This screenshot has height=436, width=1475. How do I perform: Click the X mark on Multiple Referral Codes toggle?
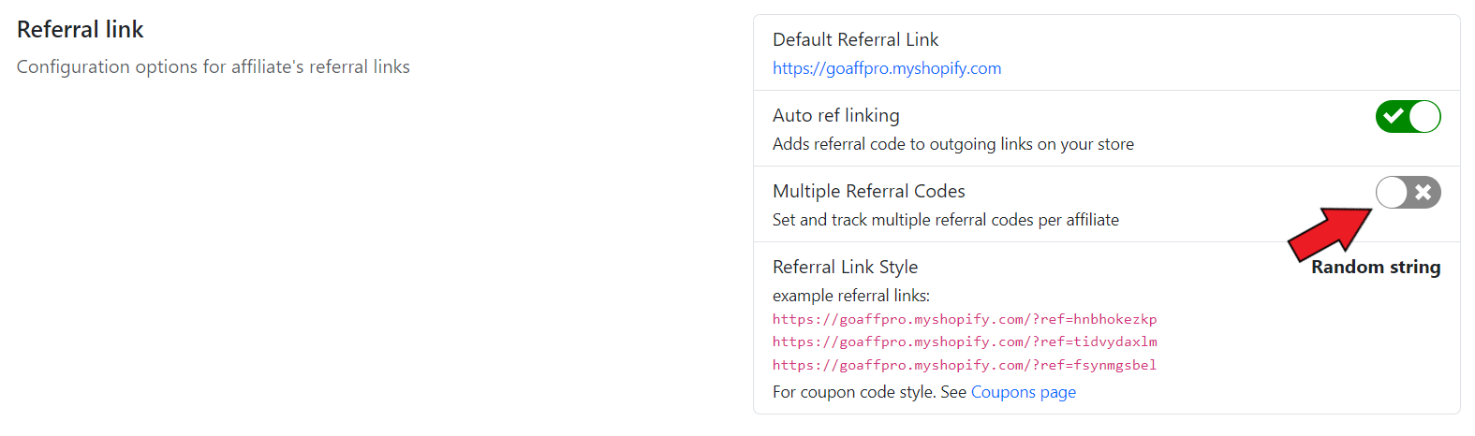[x=1423, y=193]
